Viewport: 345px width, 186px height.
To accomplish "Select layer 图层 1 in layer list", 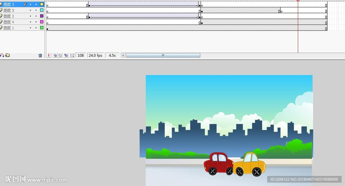I will coord(9,28).
